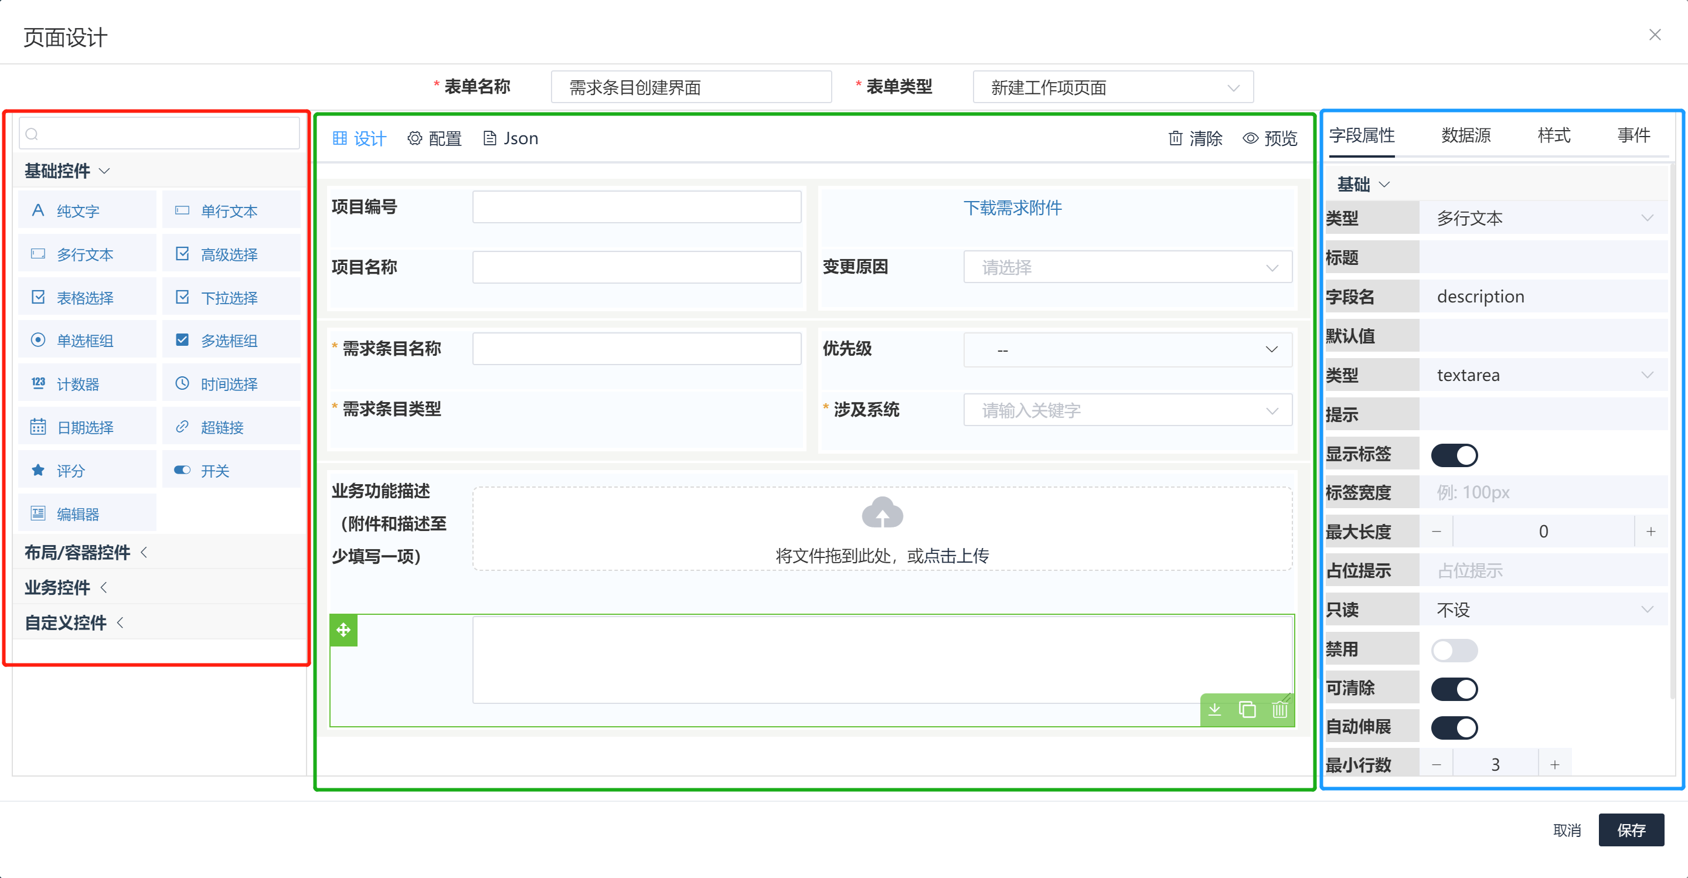Turn off the 自动伸展 switch
1688x878 pixels.
click(x=1454, y=727)
